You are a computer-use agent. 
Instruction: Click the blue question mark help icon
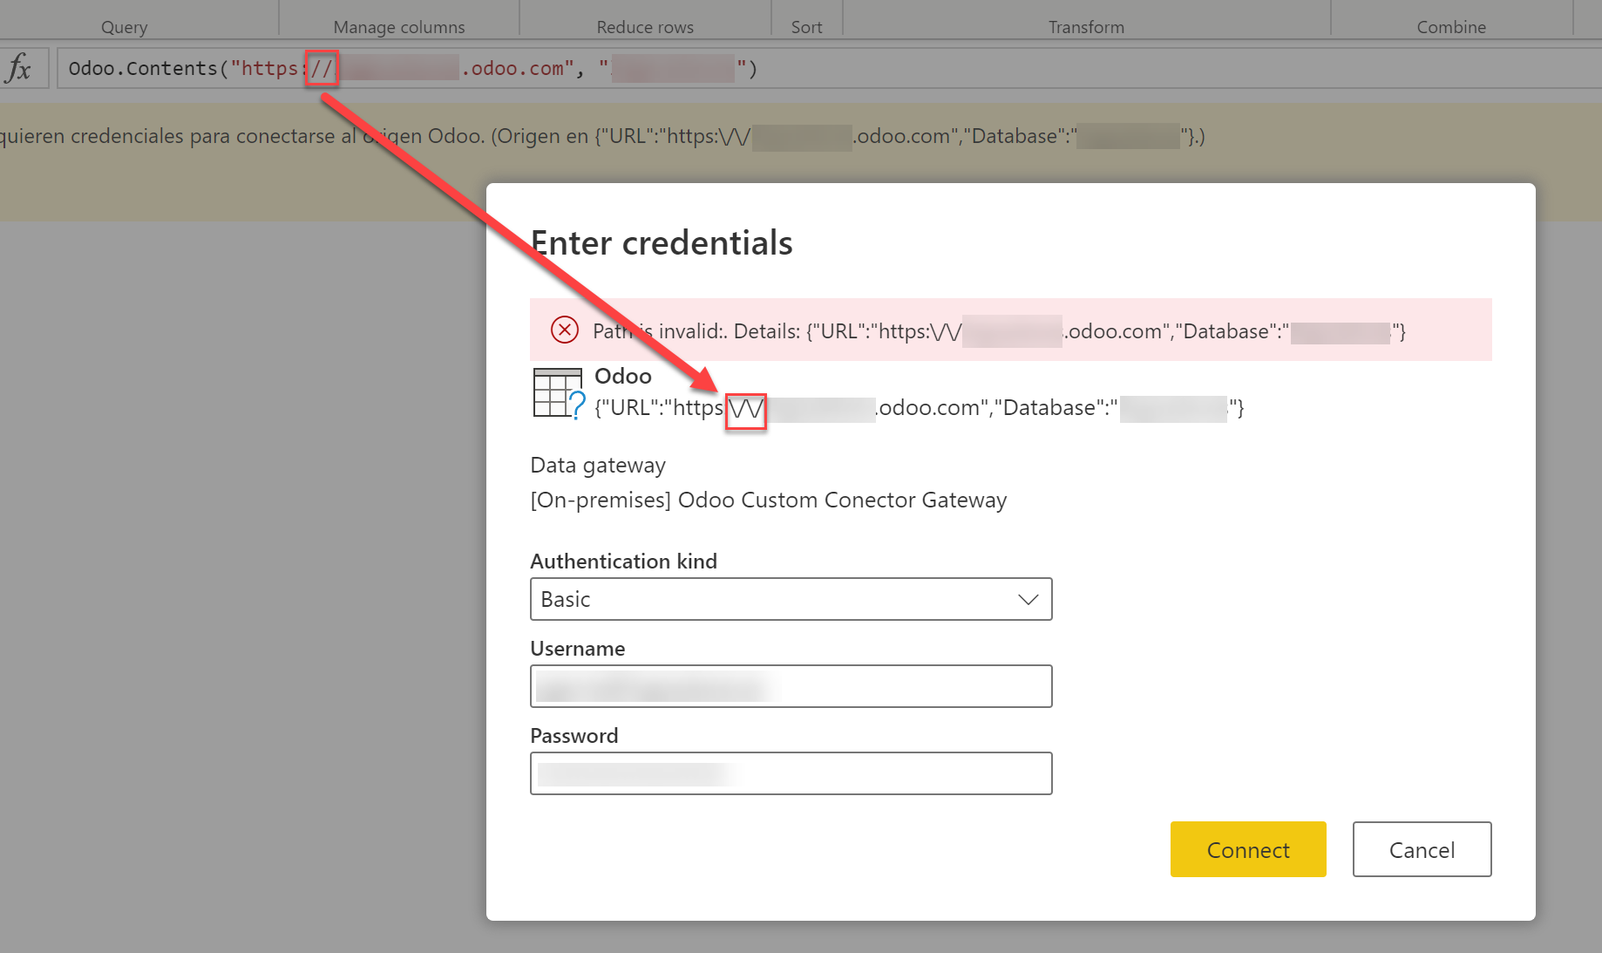pyautogui.click(x=578, y=407)
